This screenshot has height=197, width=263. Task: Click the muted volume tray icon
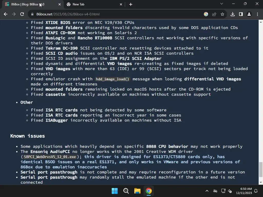coord(230,191)
